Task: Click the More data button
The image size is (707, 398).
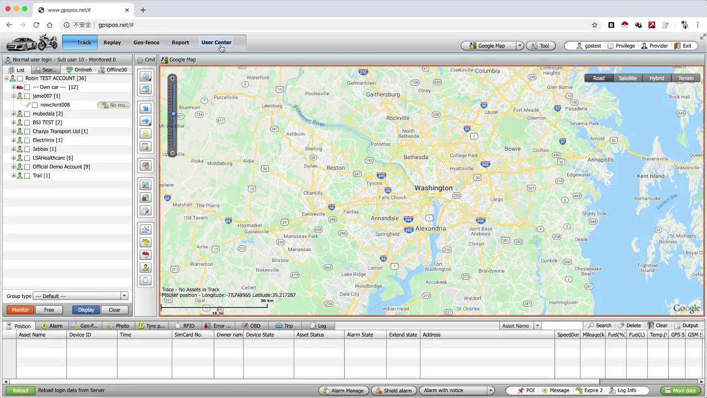Action: coord(680,391)
